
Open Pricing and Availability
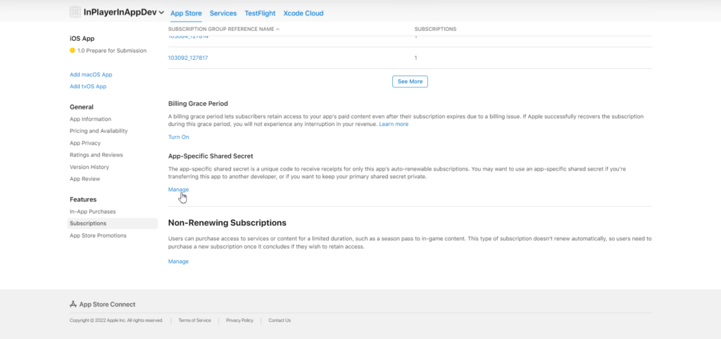coord(99,131)
